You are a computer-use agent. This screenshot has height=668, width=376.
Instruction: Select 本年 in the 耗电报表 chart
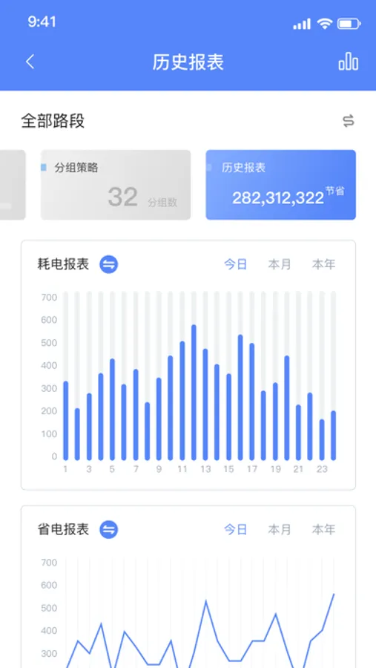click(323, 264)
